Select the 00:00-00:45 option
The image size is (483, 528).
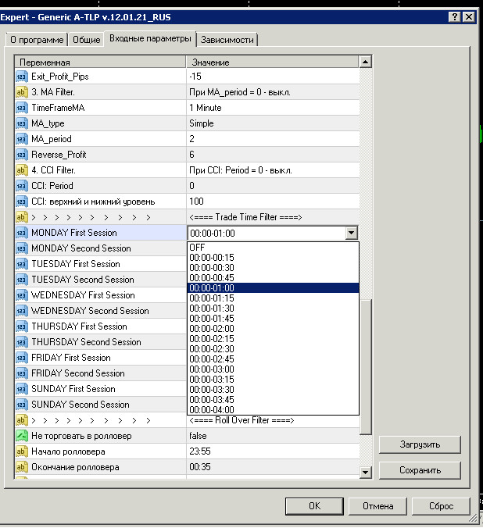point(273,278)
